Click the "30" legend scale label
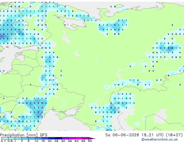This screenshot has width=184, height=142. tap(63, 141)
